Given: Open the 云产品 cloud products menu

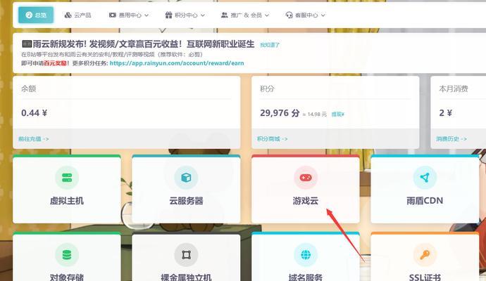Looking at the screenshot, I should pos(77,15).
